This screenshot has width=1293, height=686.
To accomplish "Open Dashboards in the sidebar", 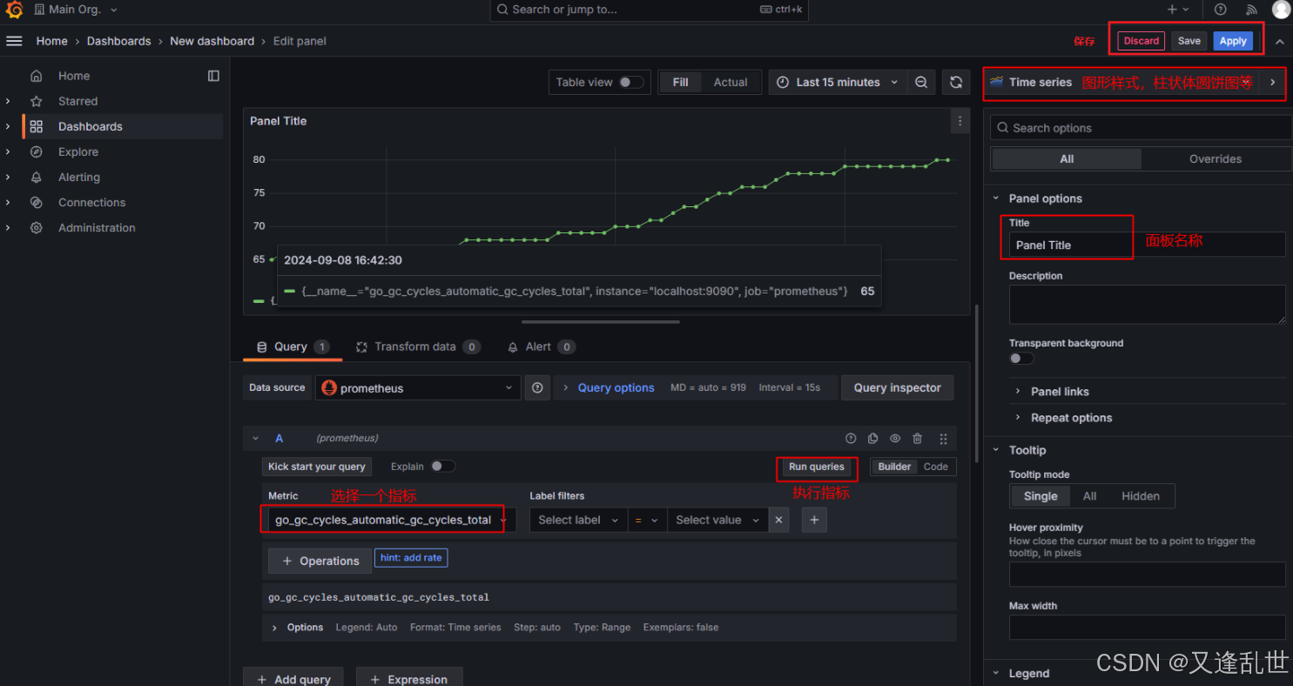I will (91, 126).
